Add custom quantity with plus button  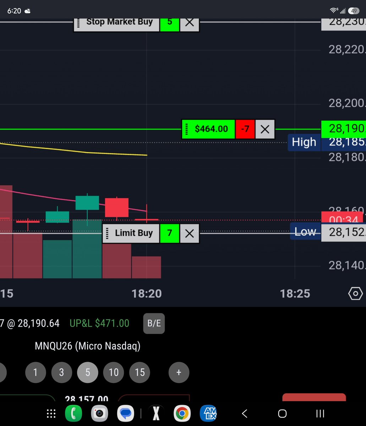[x=179, y=372]
